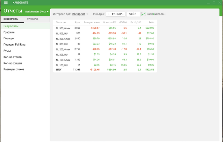Select the NL 30$, 6max row
223x142 pixels.
coord(105,39)
